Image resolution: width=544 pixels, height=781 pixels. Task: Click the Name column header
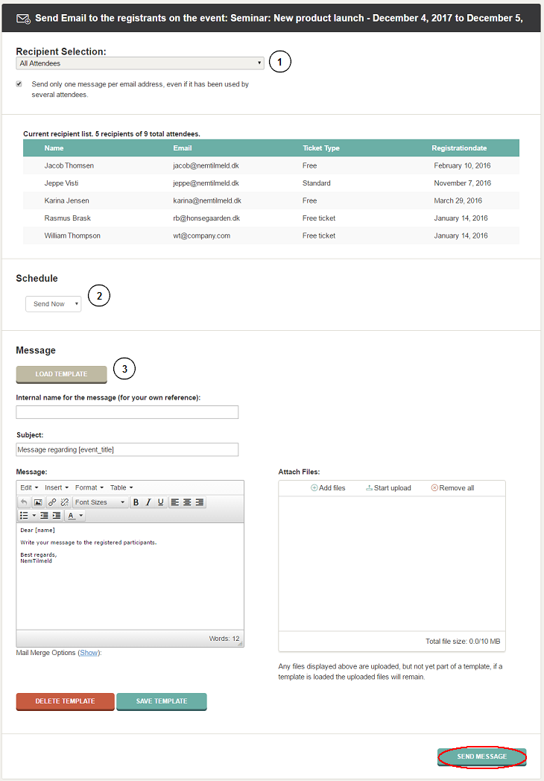tap(54, 148)
